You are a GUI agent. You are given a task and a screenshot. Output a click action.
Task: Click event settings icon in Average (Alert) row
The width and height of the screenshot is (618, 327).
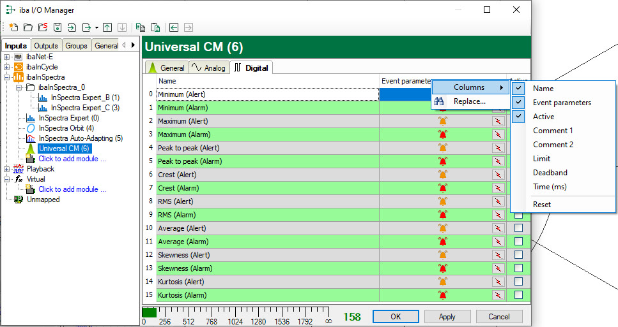498,228
